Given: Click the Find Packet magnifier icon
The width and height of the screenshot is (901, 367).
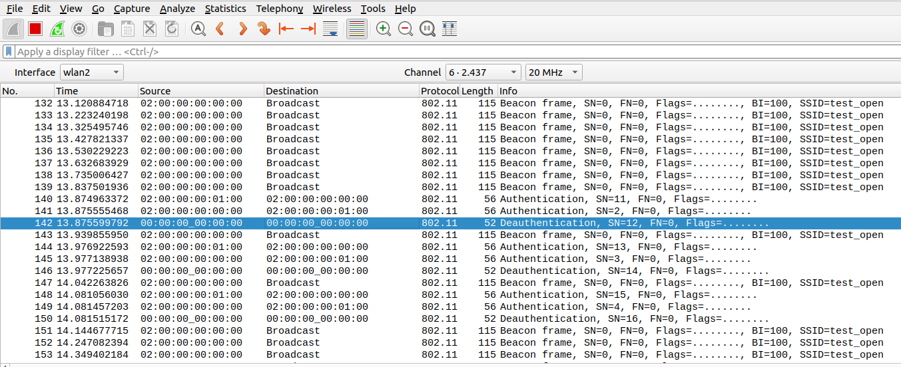Looking at the screenshot, I should point(198,29).
